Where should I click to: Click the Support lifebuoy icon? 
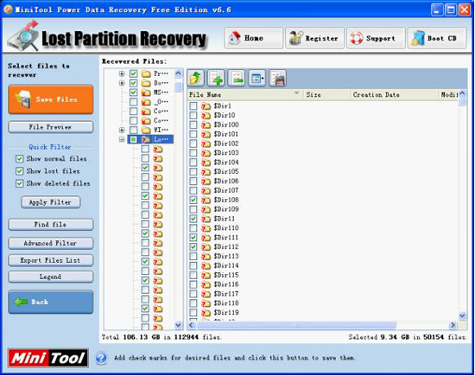coord(357,39)
